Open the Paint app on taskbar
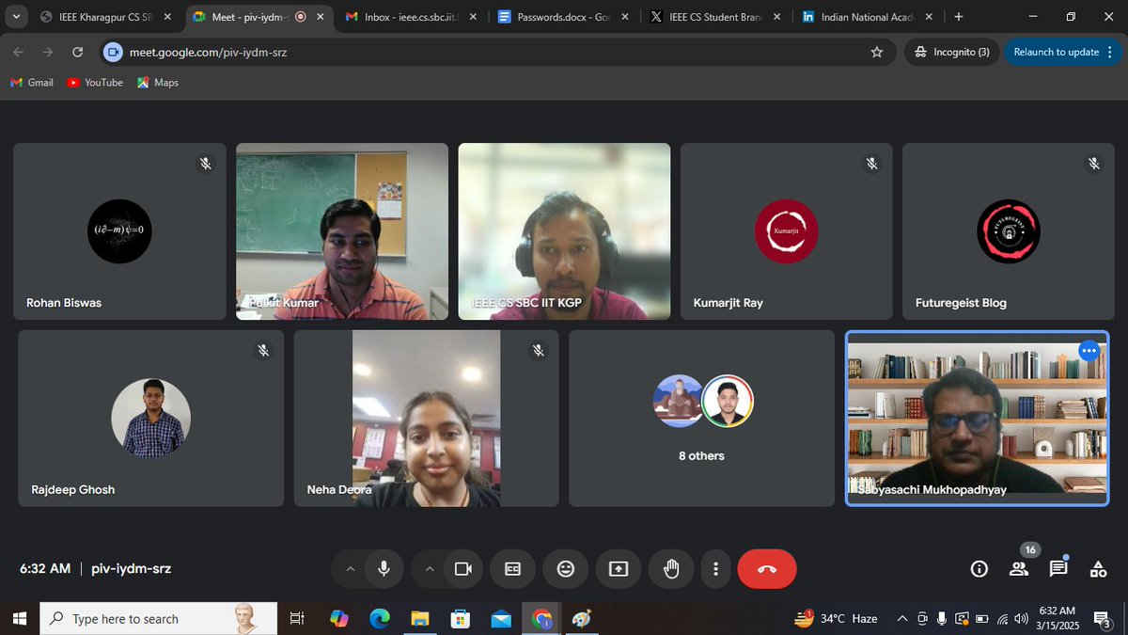Viewport: 1128px width, 635px height. click(x=582, y=619)
